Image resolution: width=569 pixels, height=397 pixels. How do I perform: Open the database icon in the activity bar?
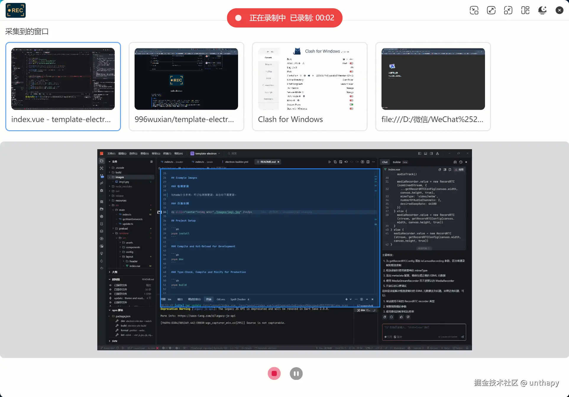[x=101, y=224]
